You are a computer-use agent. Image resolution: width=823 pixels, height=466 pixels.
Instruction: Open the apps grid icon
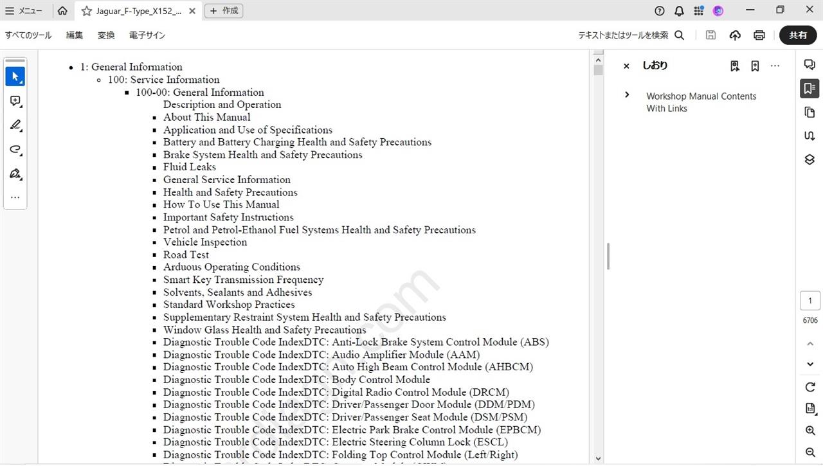pyautogui.click(x=699, y=10)
